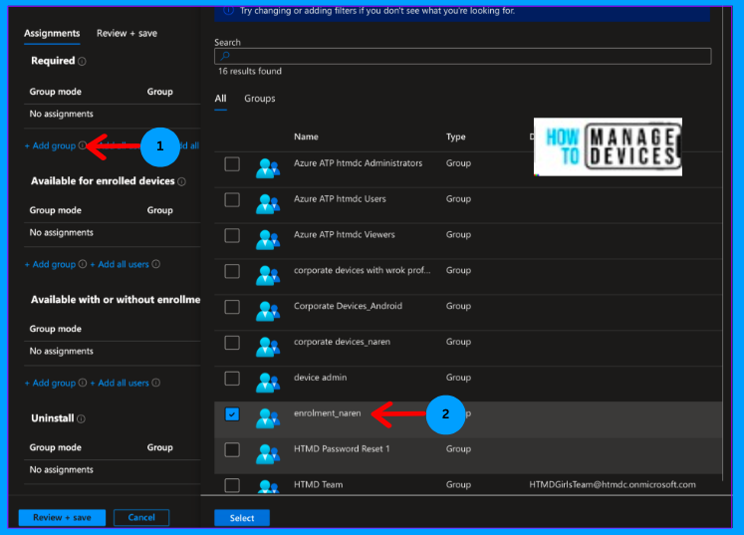Check Azure ATP htmdc Administrators checkbox

click(x=232, y=164)
